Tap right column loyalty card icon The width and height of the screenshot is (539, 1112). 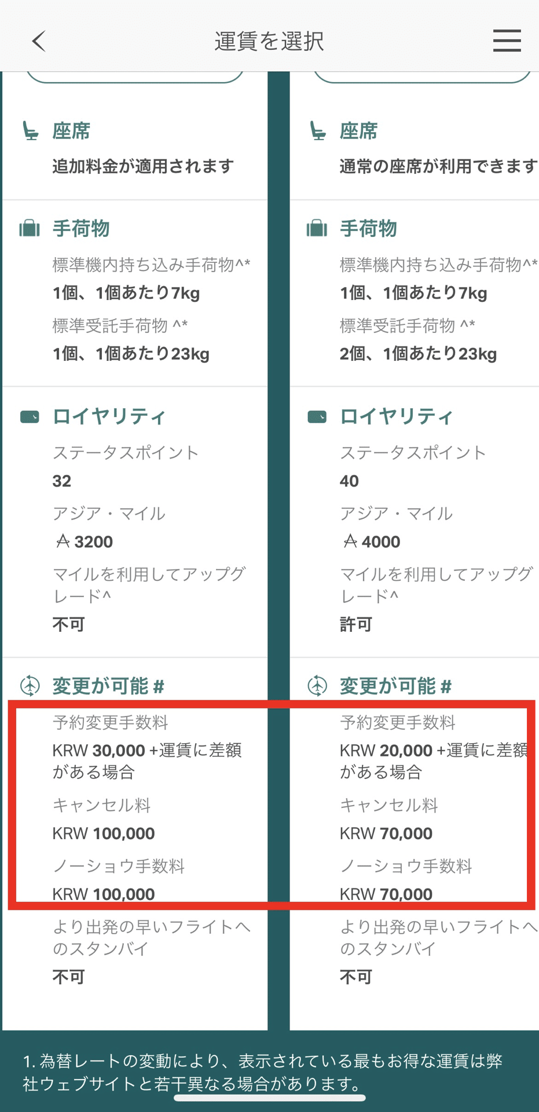click(x=317, y=416)
